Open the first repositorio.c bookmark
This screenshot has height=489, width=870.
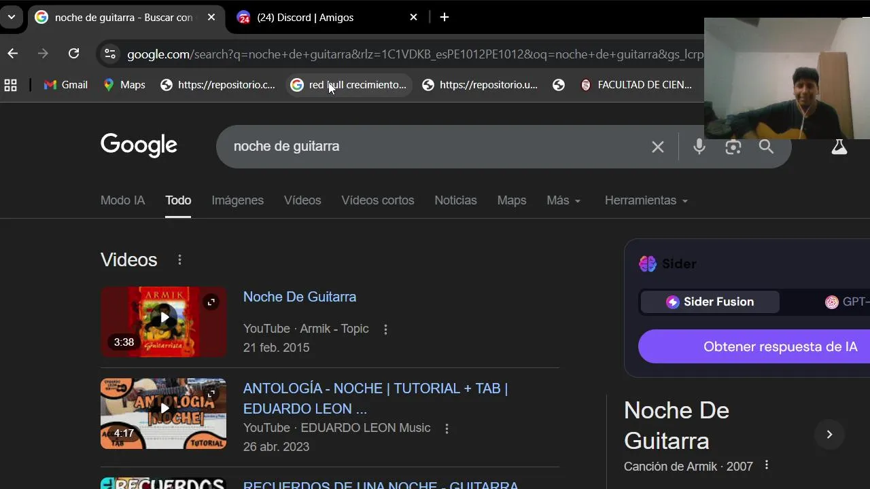pos(217,85)
